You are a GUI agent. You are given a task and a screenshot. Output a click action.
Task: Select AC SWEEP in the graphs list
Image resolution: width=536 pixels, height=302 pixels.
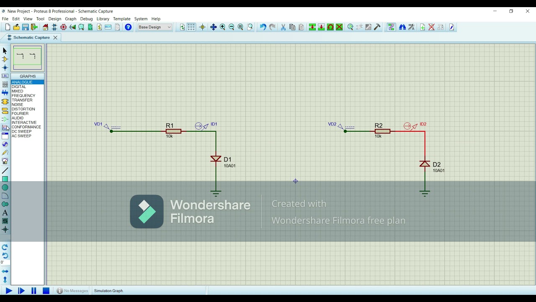pos(27,136)
